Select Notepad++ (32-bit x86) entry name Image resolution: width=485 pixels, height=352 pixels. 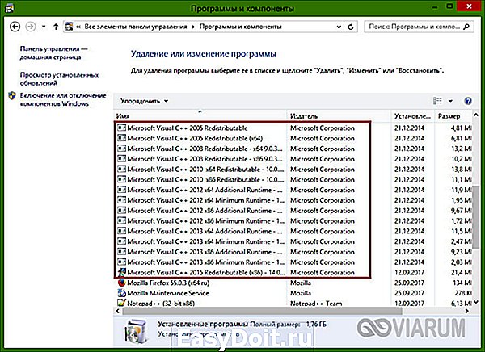161,304
